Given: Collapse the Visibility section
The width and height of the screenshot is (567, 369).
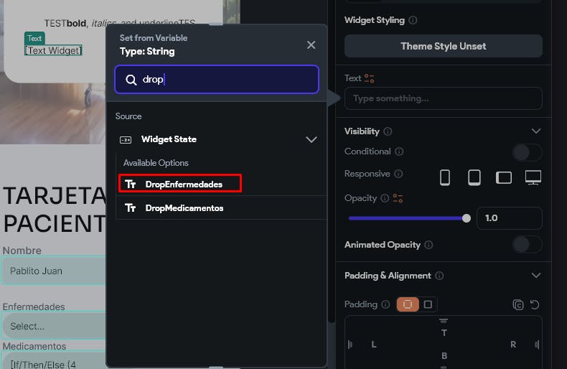Looking at the screenshot, I should [x=535, y=131].
